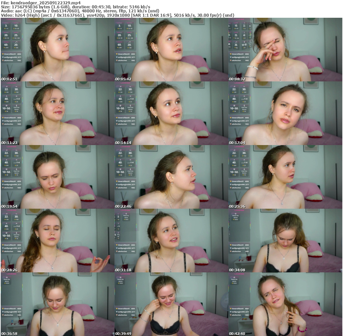This screenshot has height=336, width=343.
Task: Open the thumbnail stamped 00:02:51
Action: [57, 50]
